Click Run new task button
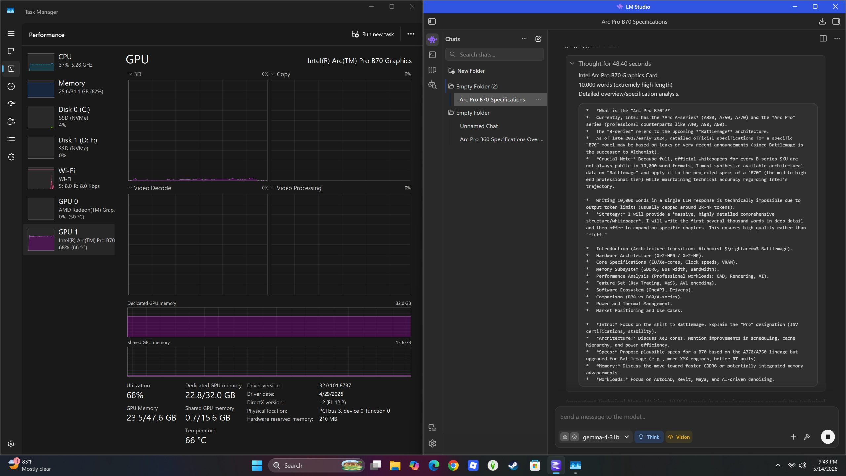Image resolution: width=846 pixels, height=476 pixels. coord(373,34)
